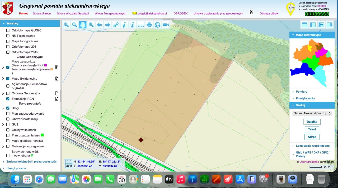Click the Adres search button
The width and height of the screenshot is (338, 188).
[x=312, y=137]
